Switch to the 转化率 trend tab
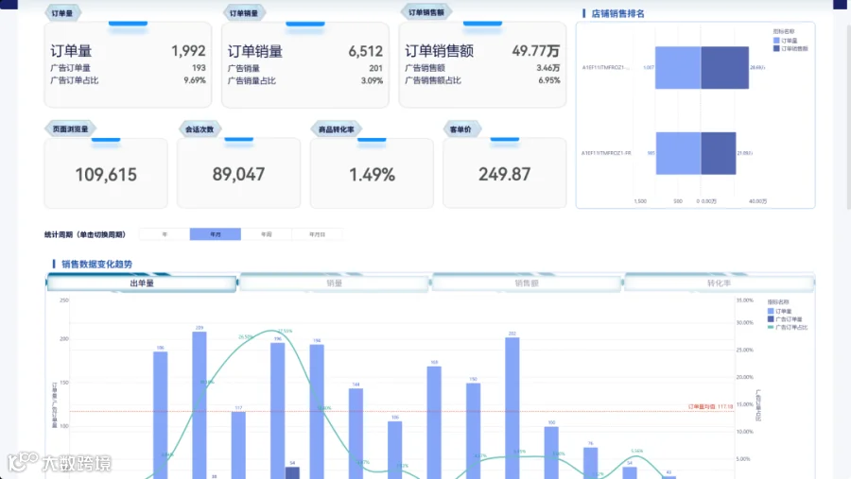The width and height of the screenshot is (851, 479). (719, 283)
